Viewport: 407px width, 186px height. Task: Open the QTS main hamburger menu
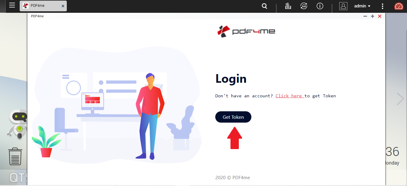coord(12,5)
